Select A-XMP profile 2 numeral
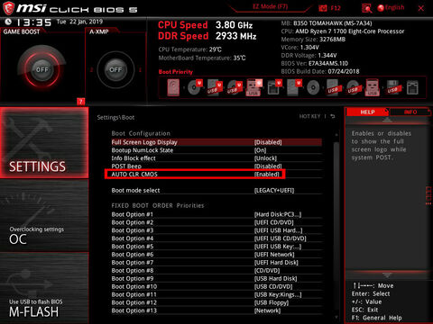Screen dimensions: 433x324 click(x=91, y=70)
